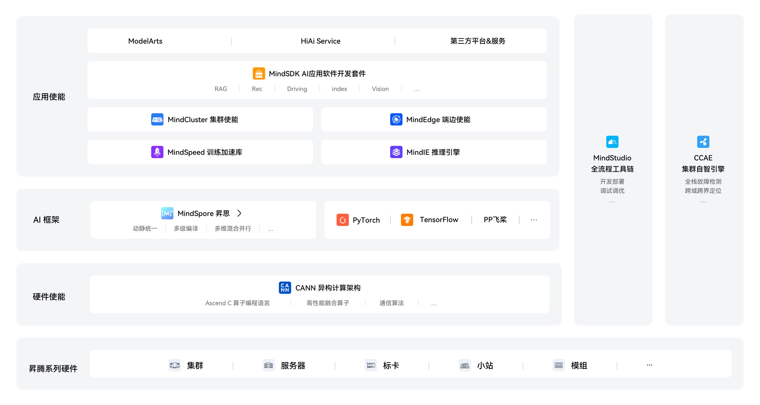Click 多级编译 under MindSpore
The image size is (760, 405).
186,228
